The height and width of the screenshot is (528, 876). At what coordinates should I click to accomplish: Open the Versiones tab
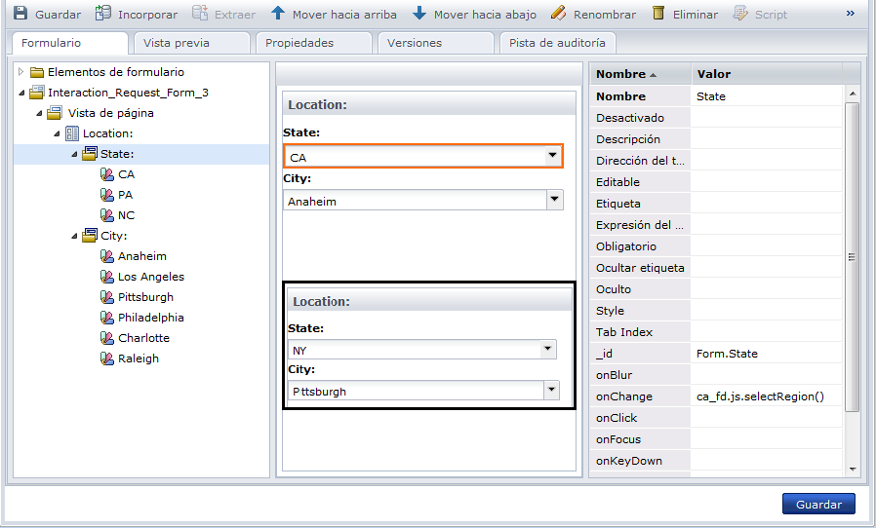coord(436,43)
